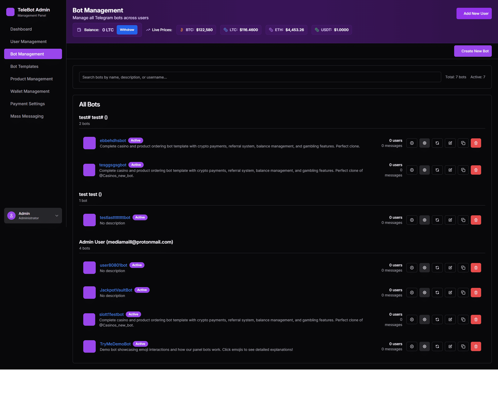Viewport: 498px width, 398px height.
Task: Clone the ebbehdhsbot bot
Action: point(463,143)
